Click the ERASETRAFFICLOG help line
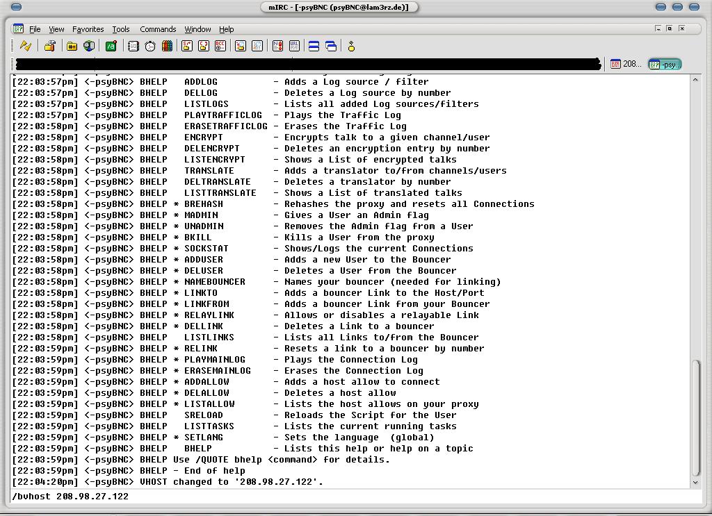Screen dimensions: 712x516 209,126
